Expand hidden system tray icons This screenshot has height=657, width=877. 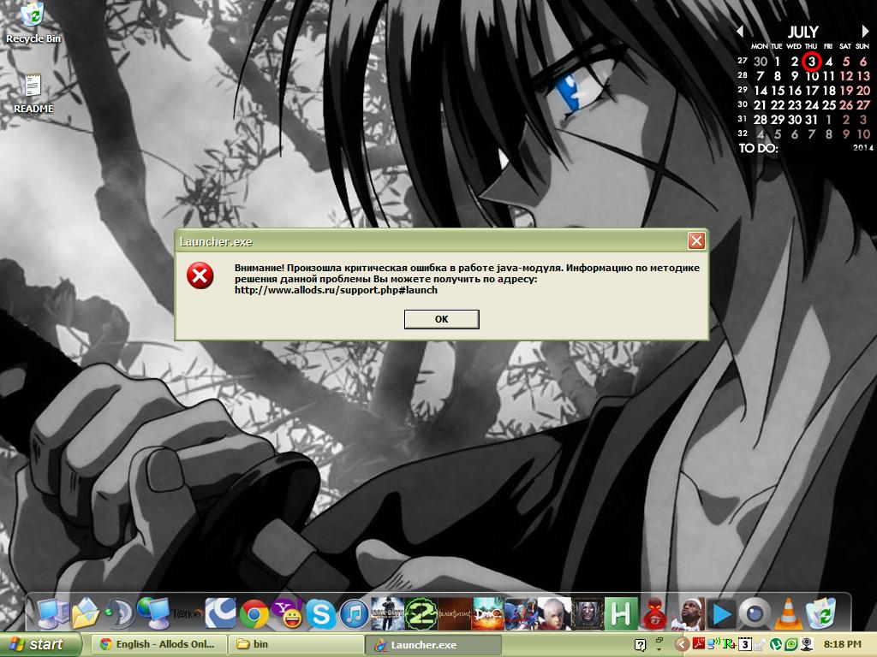click(x=682, y=644)
